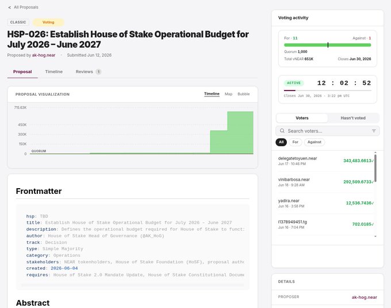The height and width of the screenshot is (308, 391).
Task: Click the CLASSIC label badge
Action: [x=18, y=22]
